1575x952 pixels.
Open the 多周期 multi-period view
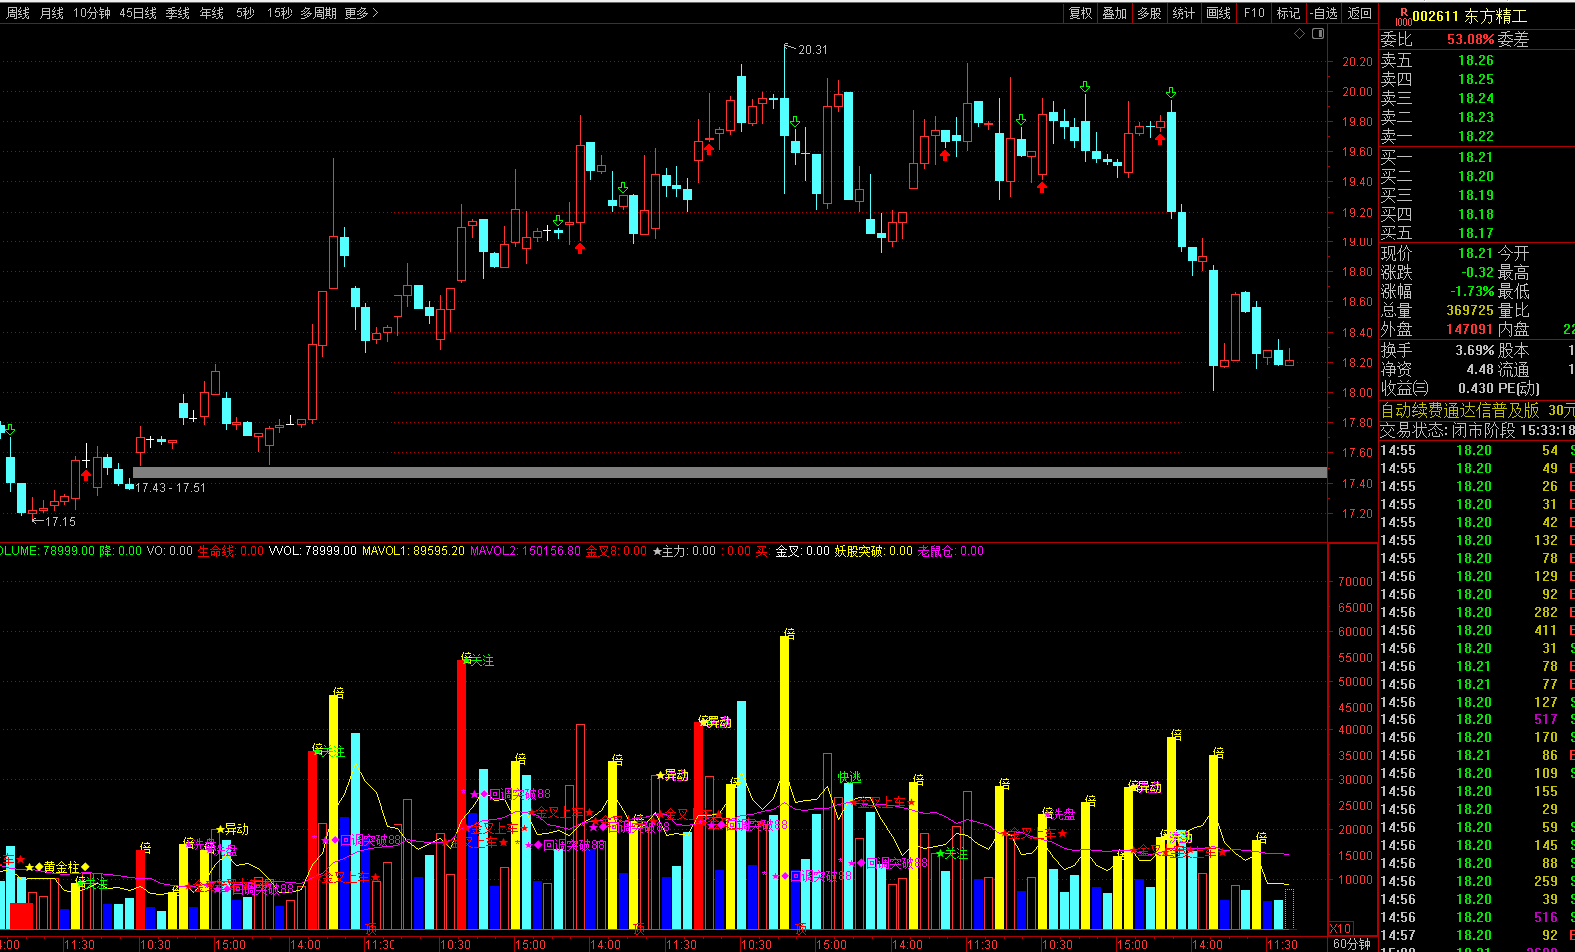tap(318, 13)
